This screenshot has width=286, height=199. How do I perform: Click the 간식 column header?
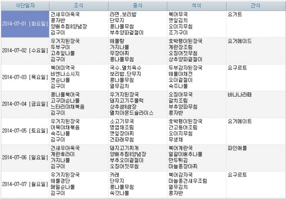(255, 6)
